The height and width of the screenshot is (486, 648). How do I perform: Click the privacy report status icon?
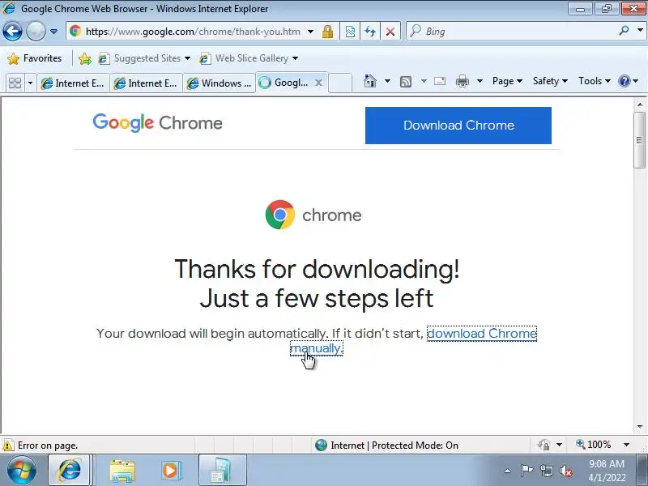pyautogui.click(x=544, y=445)
